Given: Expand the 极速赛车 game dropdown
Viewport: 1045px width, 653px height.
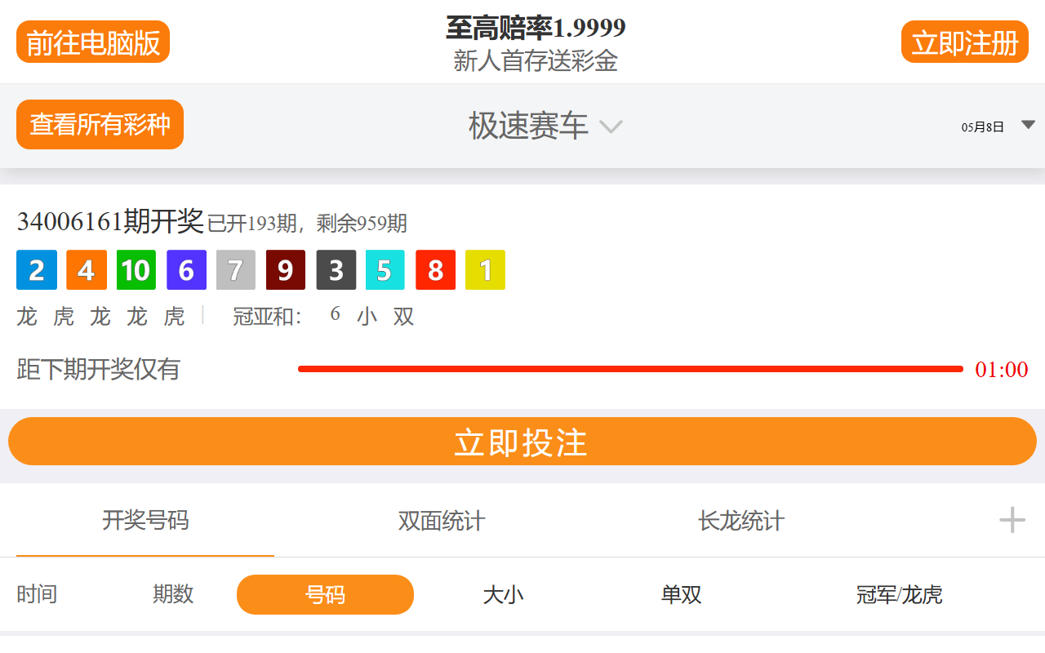Looking at the screenshot, I should click(545, 126).
